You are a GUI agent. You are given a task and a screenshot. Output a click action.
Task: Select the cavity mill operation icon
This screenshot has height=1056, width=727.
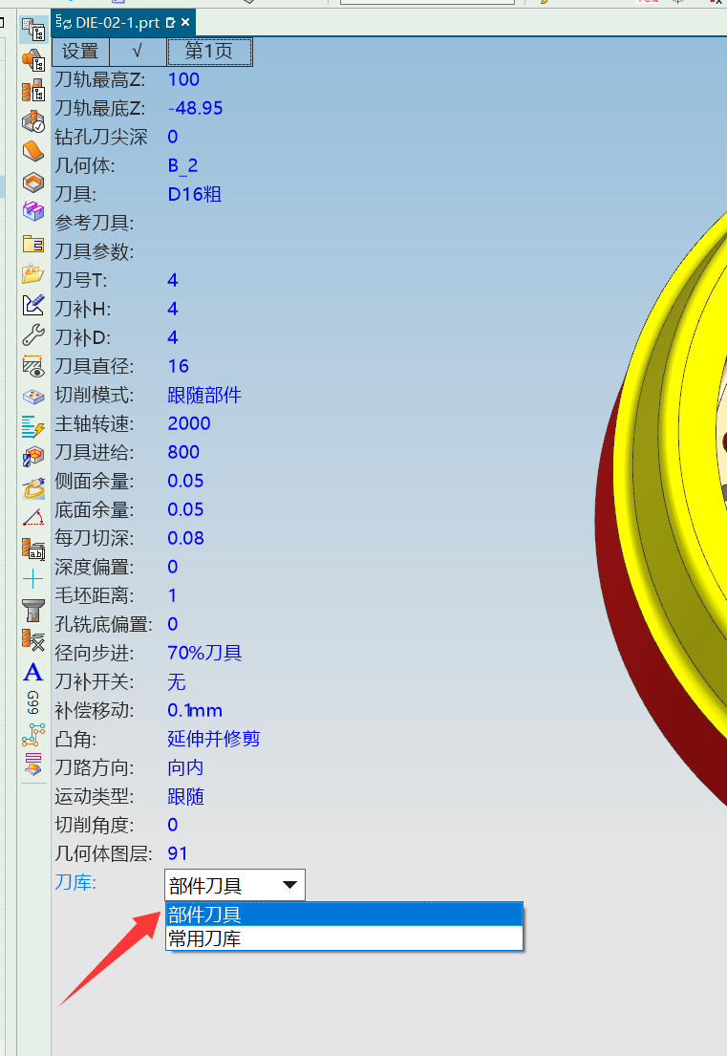[33, 458]
